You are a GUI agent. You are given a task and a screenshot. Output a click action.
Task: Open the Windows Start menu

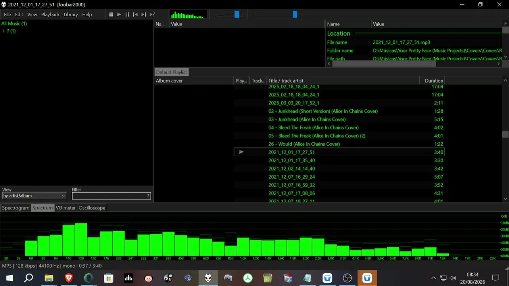(x=9, y=278)
